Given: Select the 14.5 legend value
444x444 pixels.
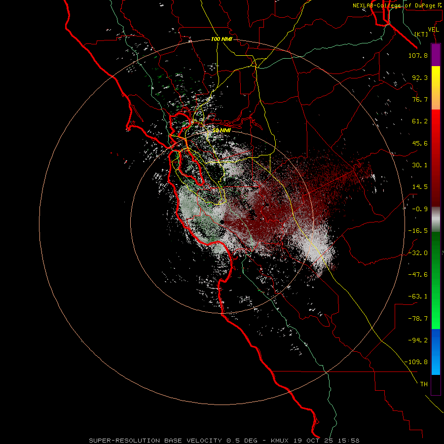Looking at the screenshot, I should coord(420,187).
